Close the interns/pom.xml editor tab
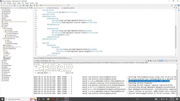This screenshot has height=101, width=180. click(45, 8)
